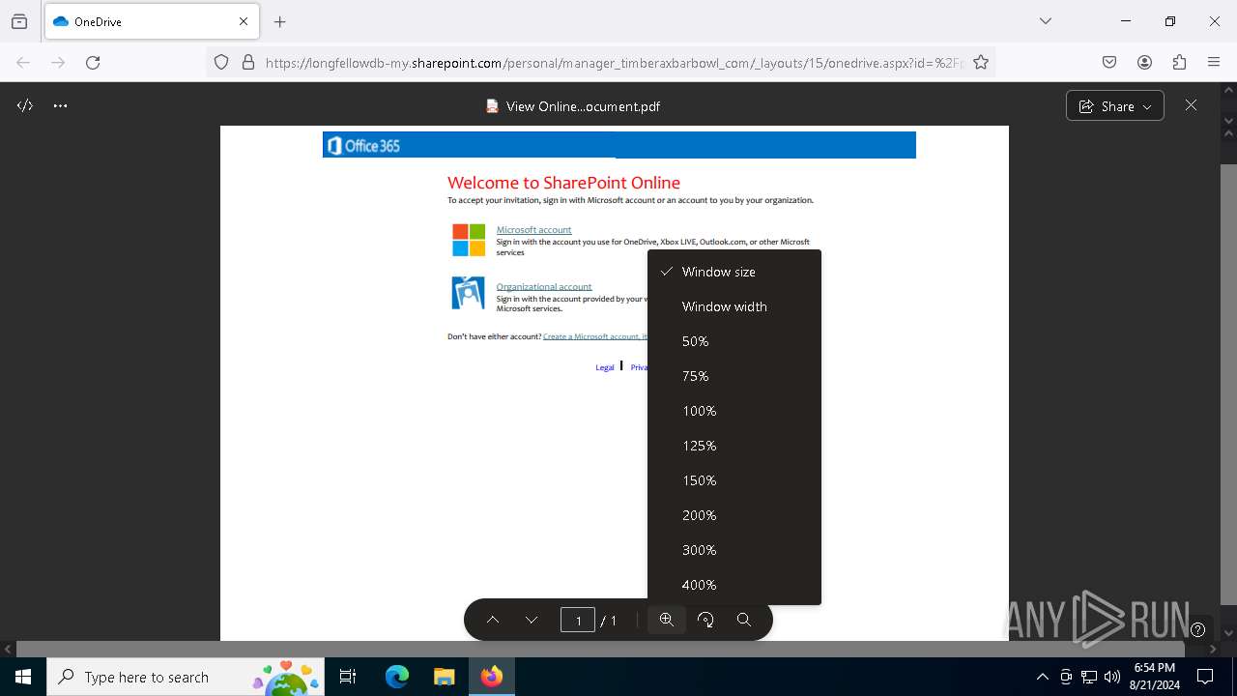1237x696 pixels.
Task: Set zoom to 75%
Action: (734, 376)
